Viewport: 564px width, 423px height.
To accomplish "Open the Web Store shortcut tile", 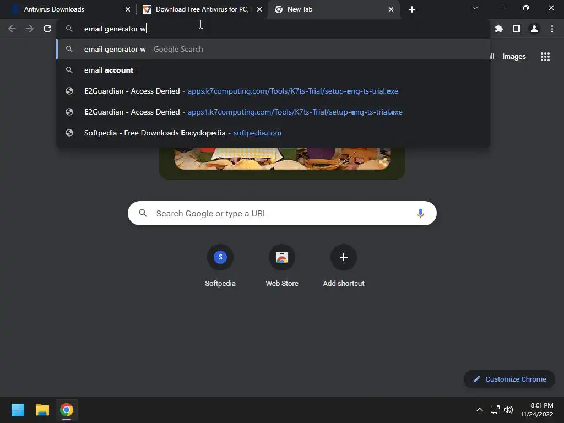I will [x=282, y=266].
